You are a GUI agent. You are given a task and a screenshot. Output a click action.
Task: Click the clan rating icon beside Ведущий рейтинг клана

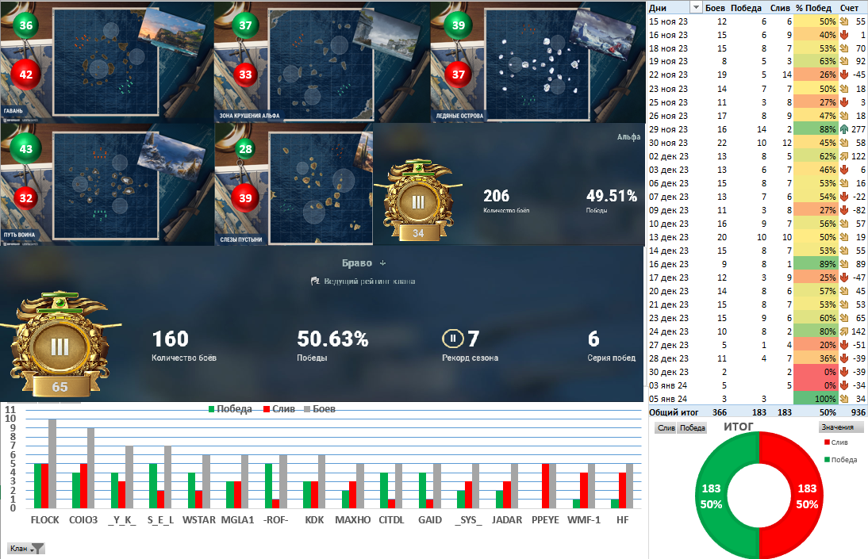[x=315, y=281]
